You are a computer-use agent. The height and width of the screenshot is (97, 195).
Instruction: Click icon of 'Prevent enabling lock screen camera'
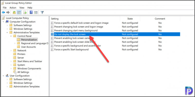point(52,38)
